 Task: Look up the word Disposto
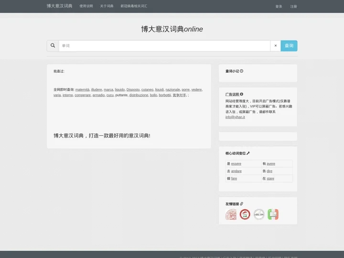pos(133,89)
